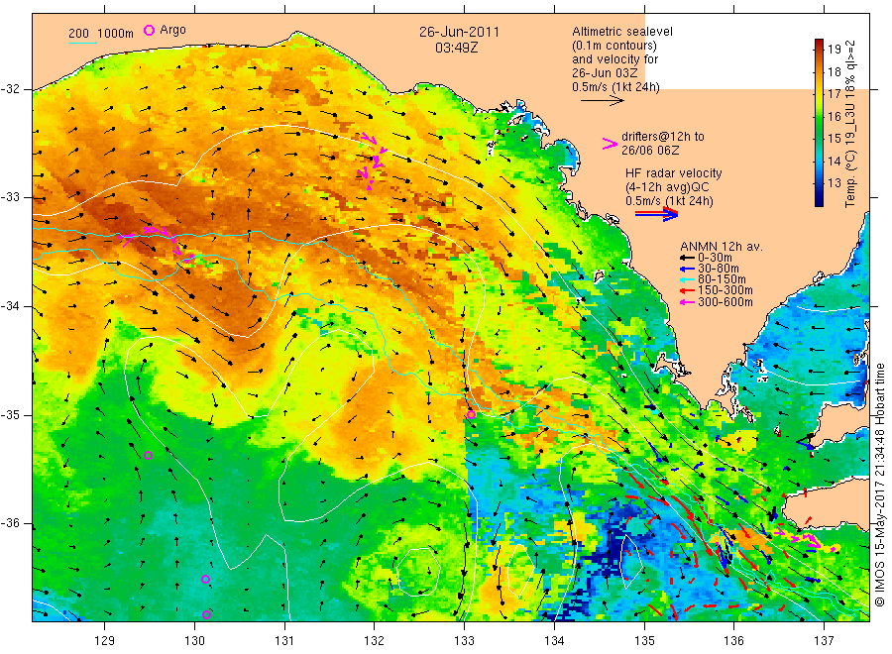This screenshot has width=892, height=654.
Task: Click the '137' longitude axis label
Action: point(824,641)
